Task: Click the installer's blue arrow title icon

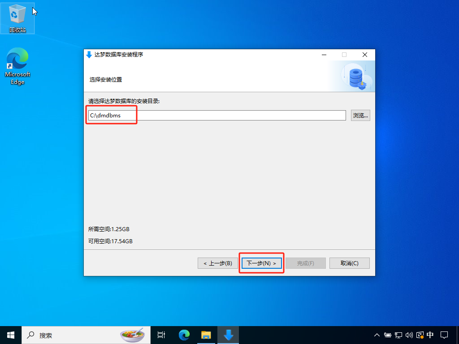Action: coord(89,55)
